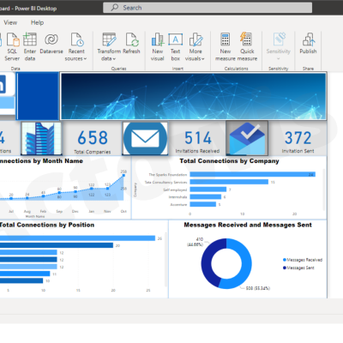Click the position bar labeled 26
The image size is (343, 343).
[x=77, y=238]
